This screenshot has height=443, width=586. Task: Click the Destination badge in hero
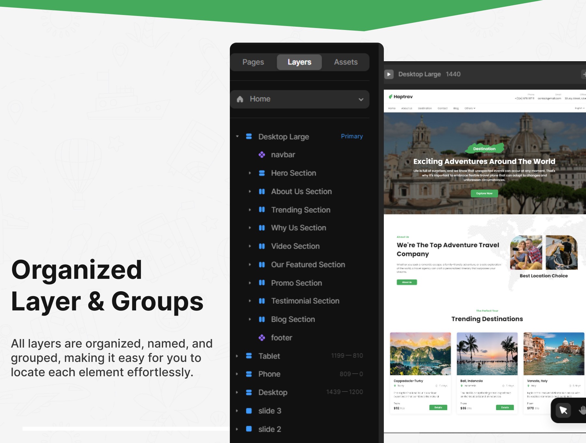(x=484, y=149)
